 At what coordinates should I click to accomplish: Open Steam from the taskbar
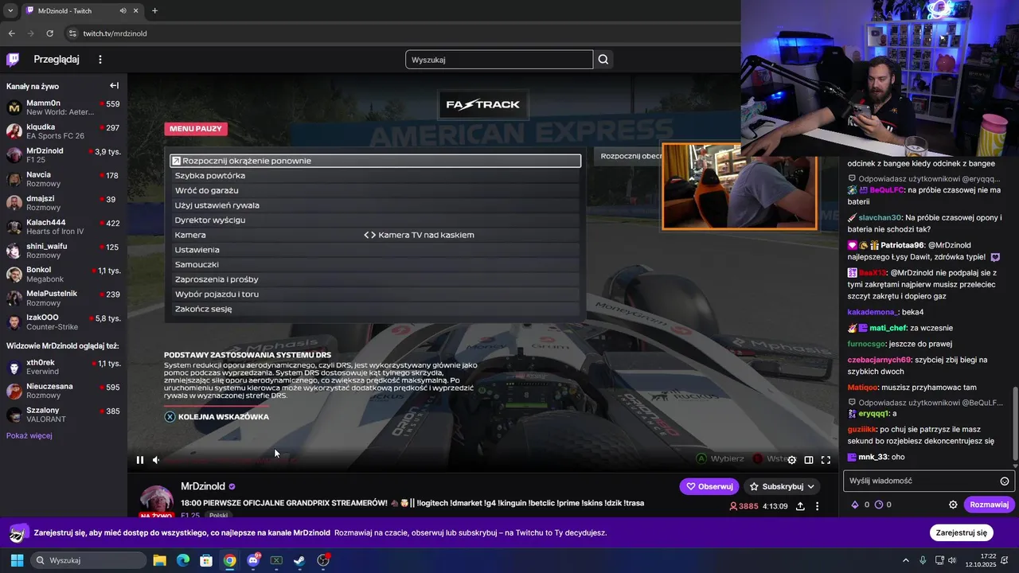(x=299, y=560)
